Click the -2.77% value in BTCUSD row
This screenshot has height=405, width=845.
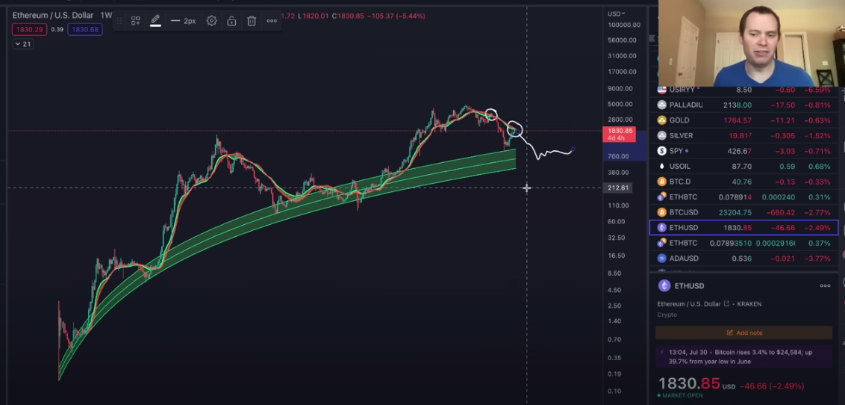pyautogui.click(x=817, y=212)
